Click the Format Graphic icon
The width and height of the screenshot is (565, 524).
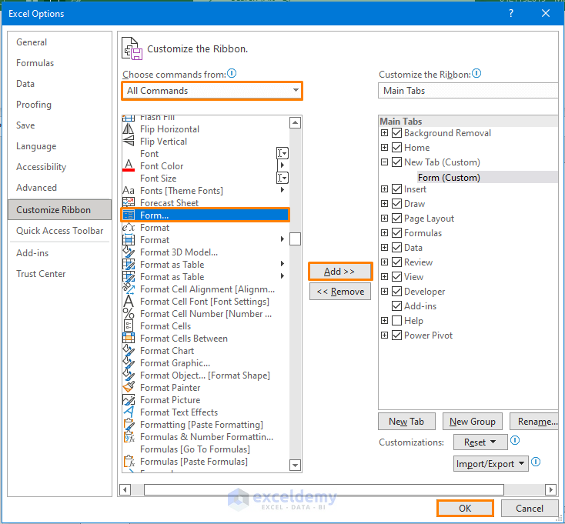pyautogui.click(x=129, y=362)
